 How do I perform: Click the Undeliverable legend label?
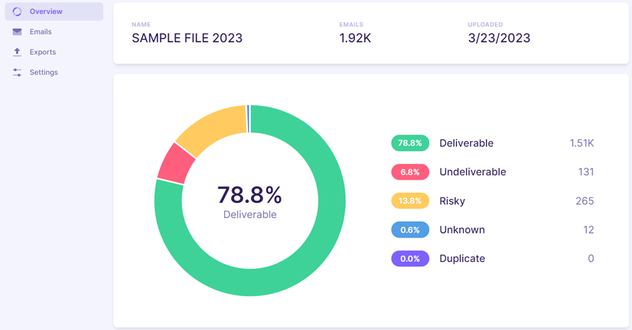pyautogui.click(x=473, y=172)
